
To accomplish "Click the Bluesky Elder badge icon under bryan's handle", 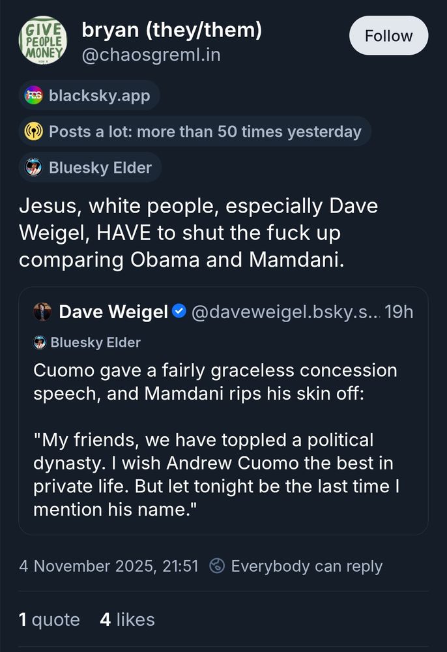I will [35, 167].
